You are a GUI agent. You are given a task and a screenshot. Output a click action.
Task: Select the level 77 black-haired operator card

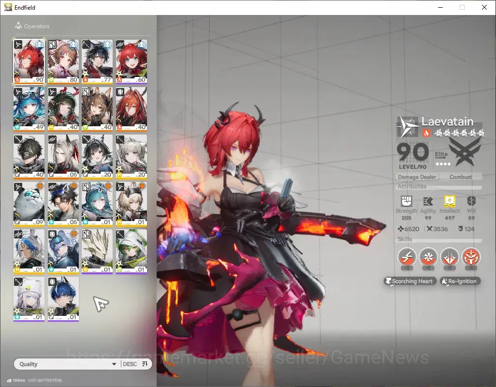pos(97,62)
